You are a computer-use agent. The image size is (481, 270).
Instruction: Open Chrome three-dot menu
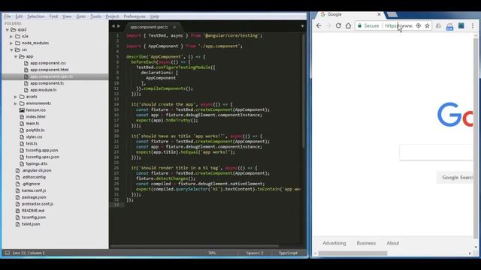click(473, 25)
